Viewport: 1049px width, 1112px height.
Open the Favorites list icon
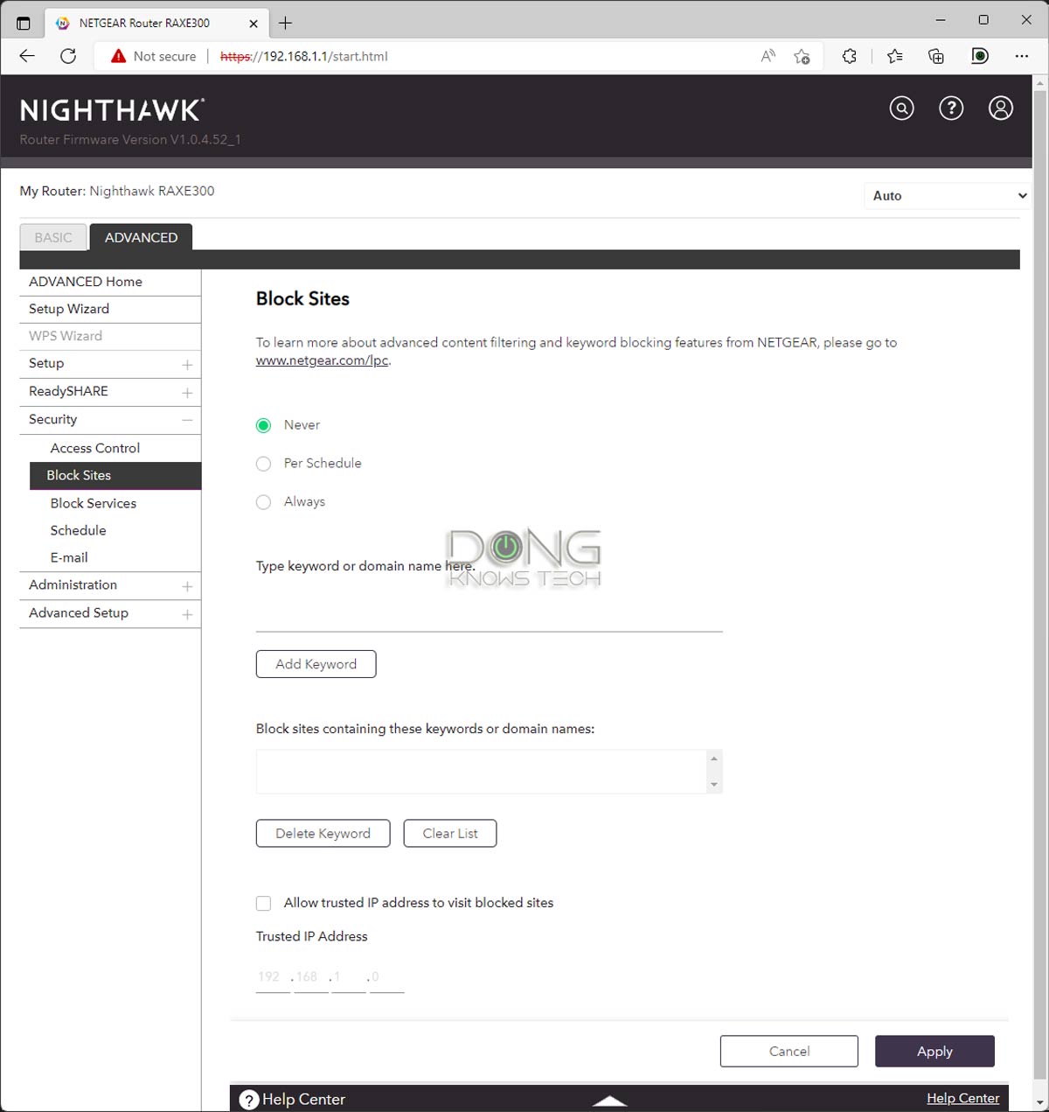(894, 56)
